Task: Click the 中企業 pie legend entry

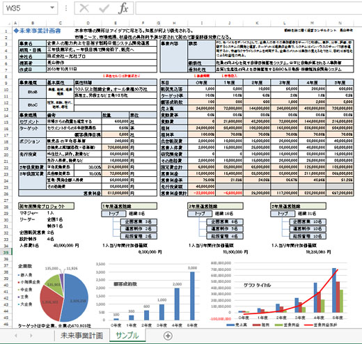Action: (x=25, y=290)
